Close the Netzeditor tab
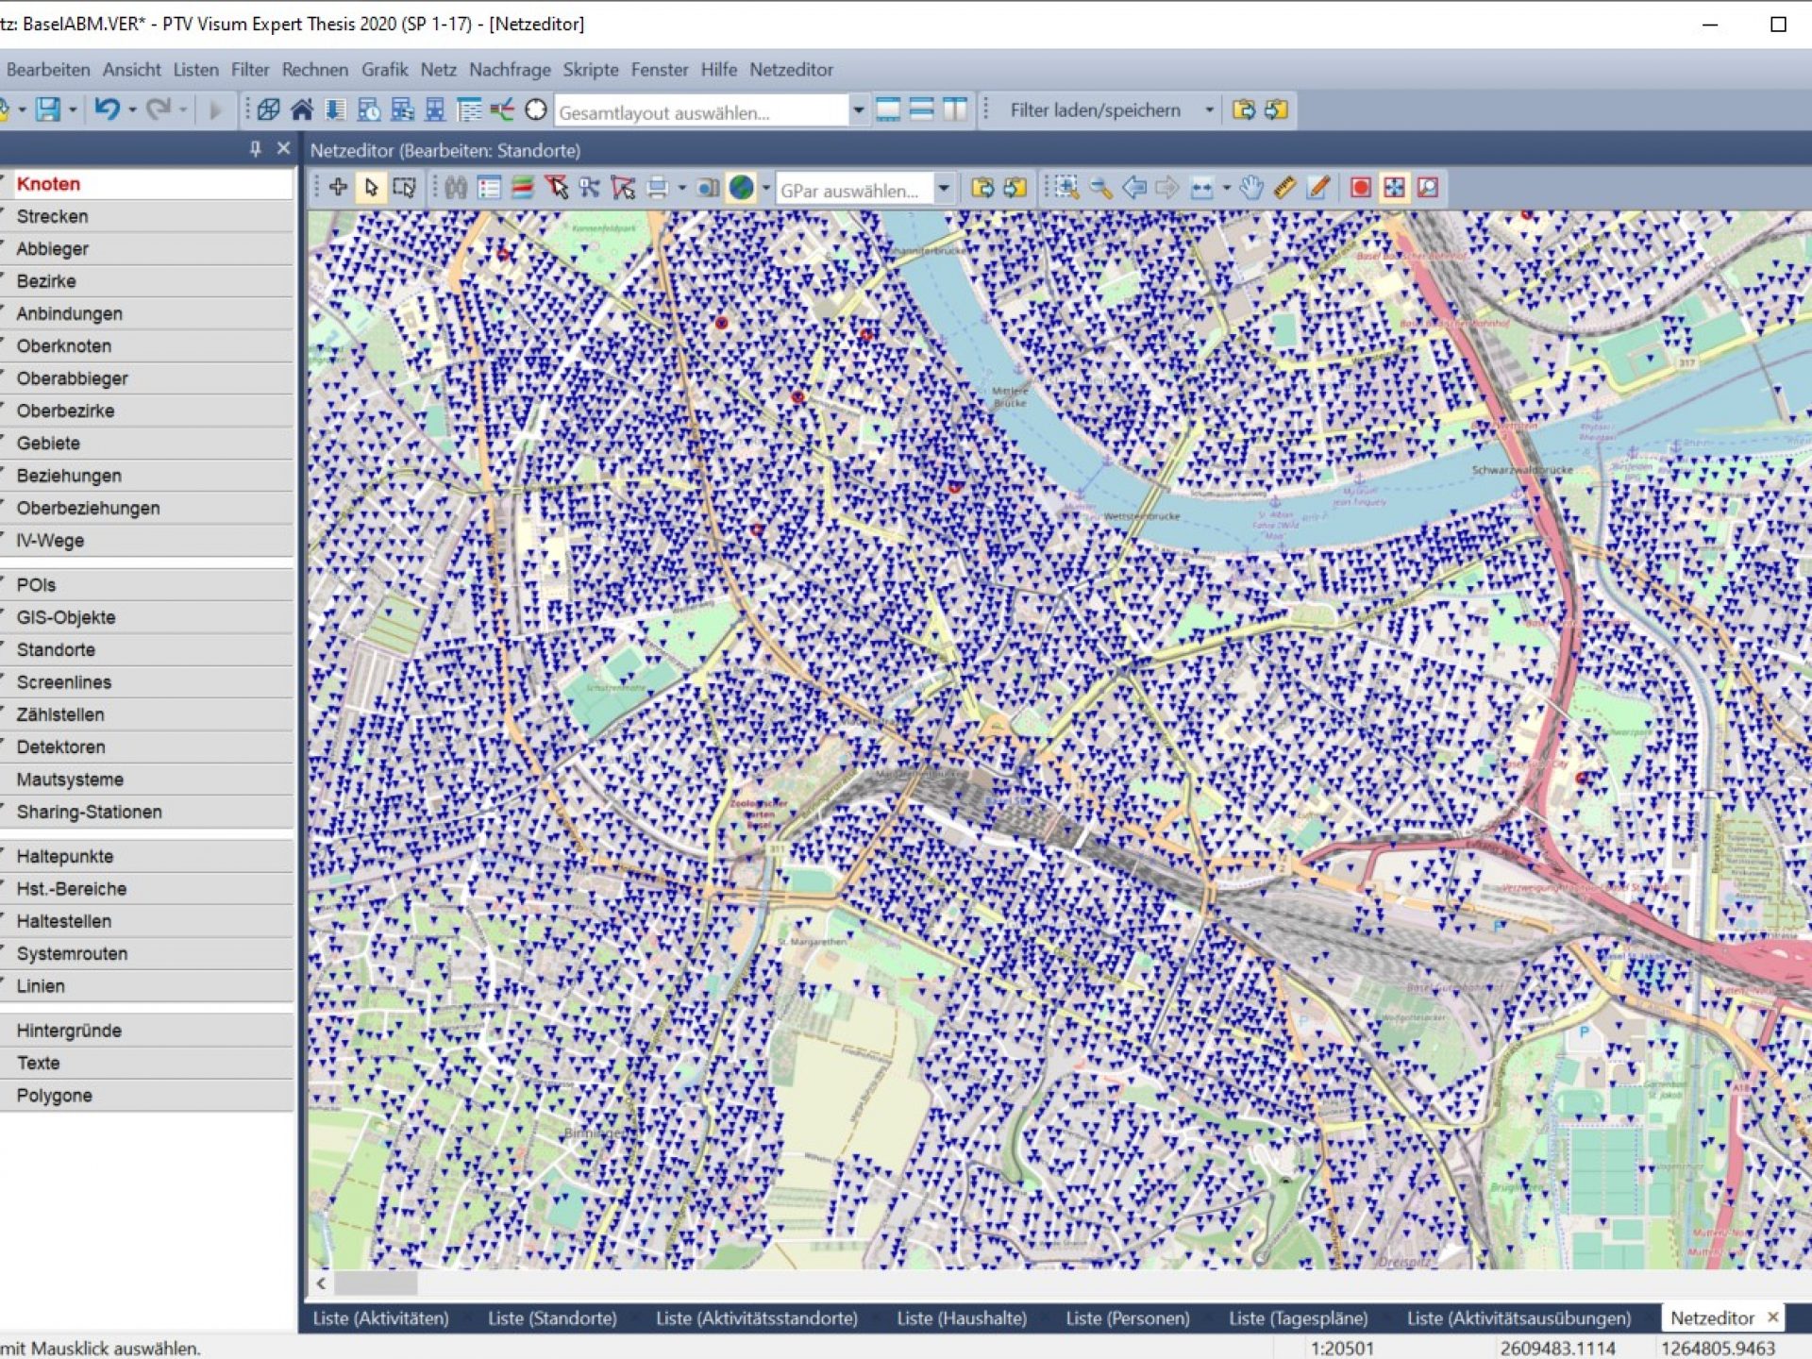 click(x=1773, y=1317)
